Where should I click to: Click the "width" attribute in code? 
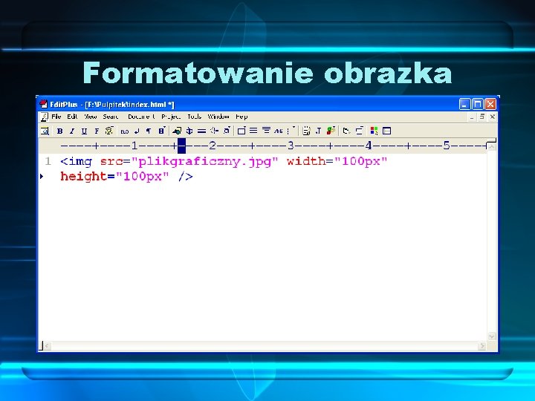click(x=306, y=161)
